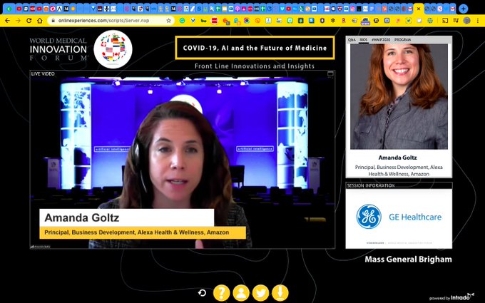Click the Amanda Goltz name under the bio photo
This screenshot has height=303, width=485.
(397, 158)
